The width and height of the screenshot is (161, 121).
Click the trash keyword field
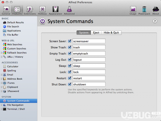89,47
